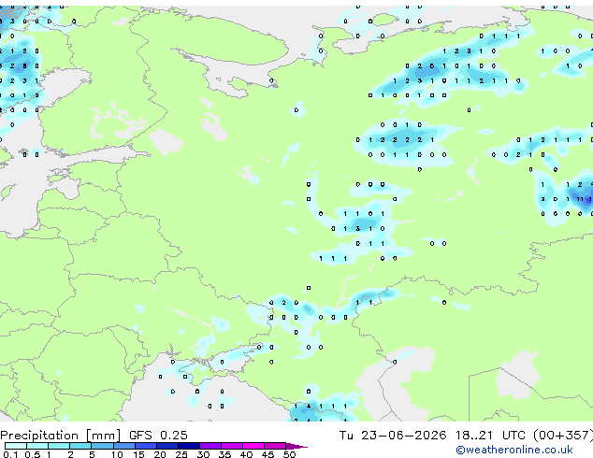
Task: Click the 'GFS 0.25' model label
Action: (158, 436)
